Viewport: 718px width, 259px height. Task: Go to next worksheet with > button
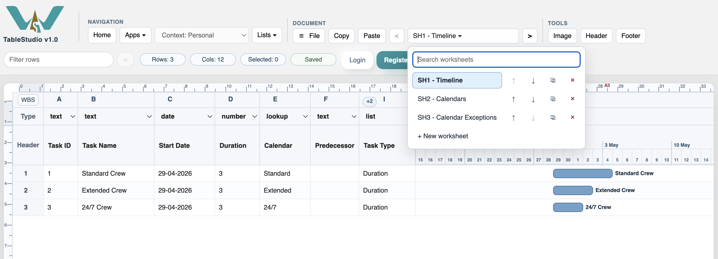530,36
